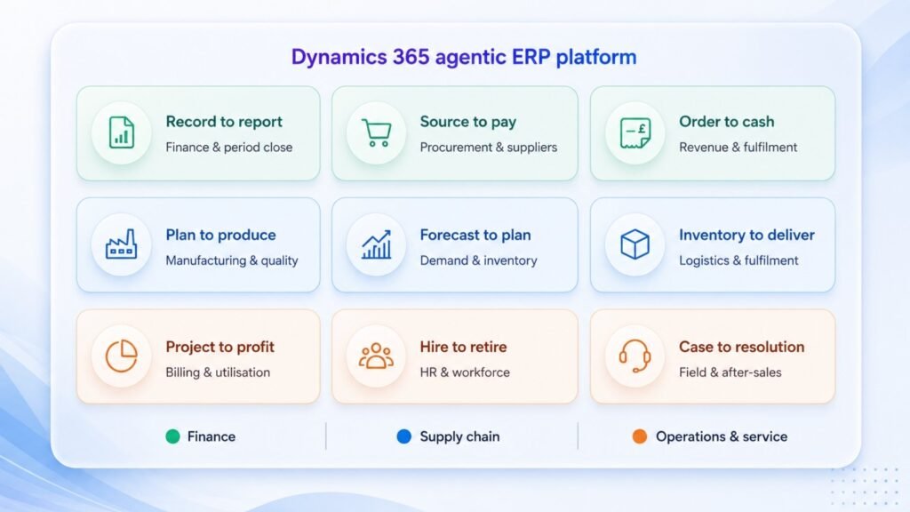Click the Source to pay shopping cart icon
The height and width of the screenshot is (512, 910).
(x=376, y=132)
